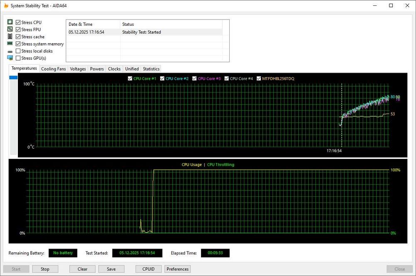
Task: Click the 'No battery' status field
Action: click(x=63, y=253)
